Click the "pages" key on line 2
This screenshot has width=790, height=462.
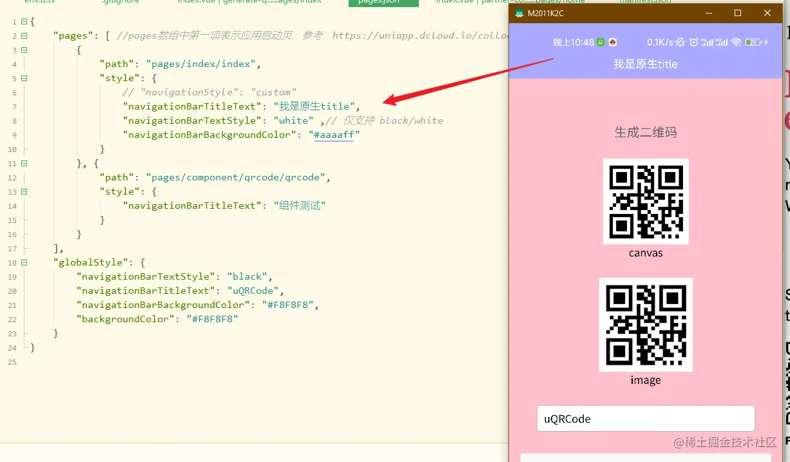pos(74,35)
